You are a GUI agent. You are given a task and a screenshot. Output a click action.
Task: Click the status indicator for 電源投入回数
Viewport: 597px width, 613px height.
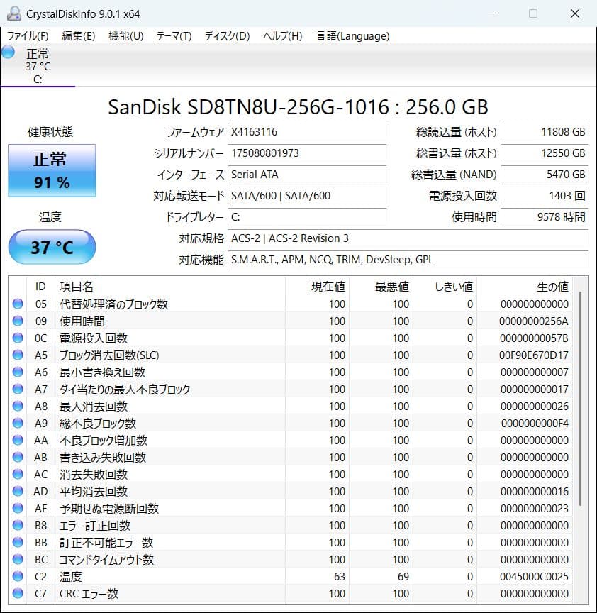[x=17, y=338]
